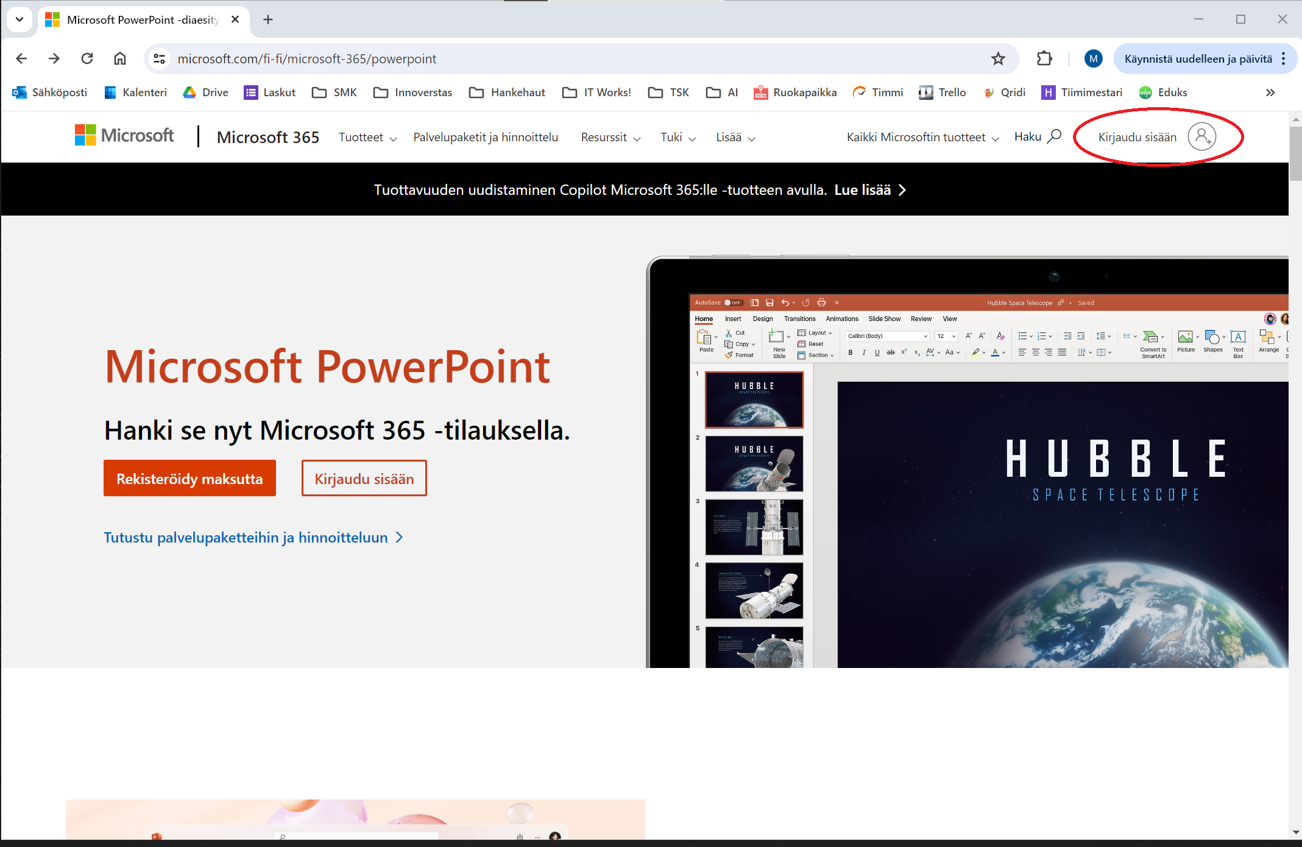Open Ruokapaikka bookmark
Screen dimensions: 1302x847
pyautogui.click(x=795, y=93)
